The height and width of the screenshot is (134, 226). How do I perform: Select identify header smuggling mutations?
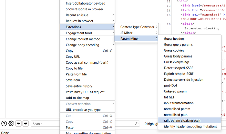click(x=190, y=126)
